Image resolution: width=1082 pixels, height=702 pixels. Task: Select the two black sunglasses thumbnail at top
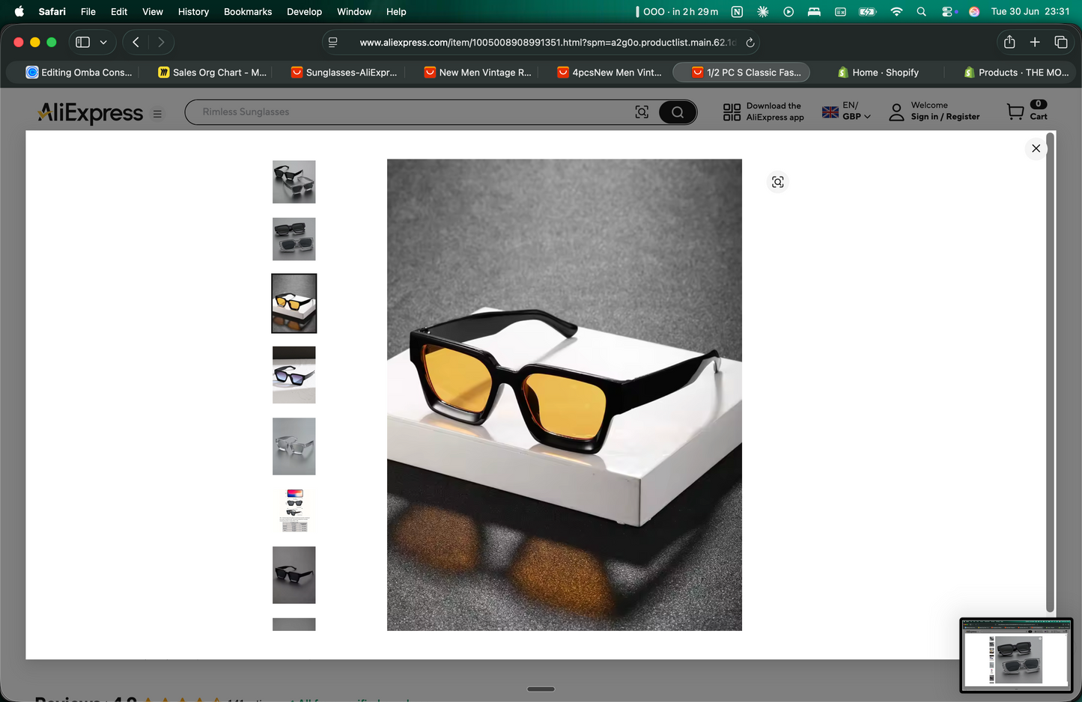tap(294, 182)
